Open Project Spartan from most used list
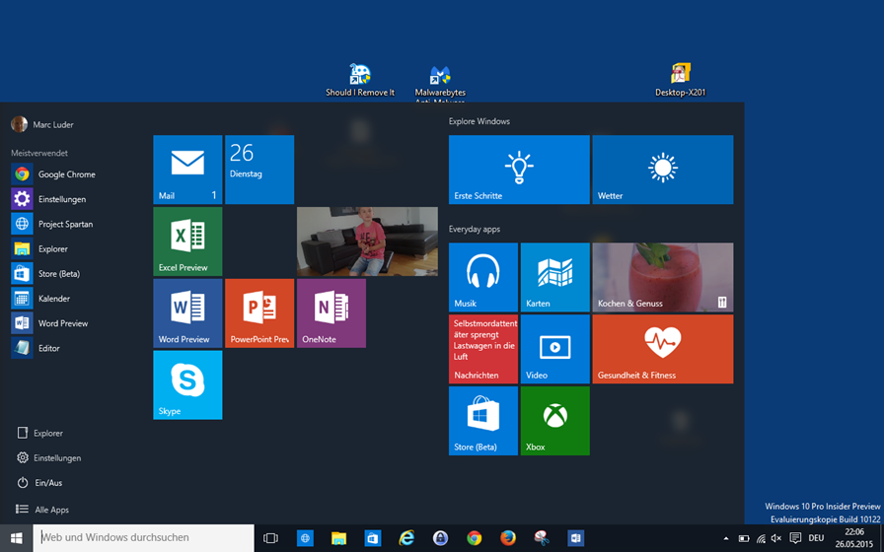The image size is (884, 552). 65,224
